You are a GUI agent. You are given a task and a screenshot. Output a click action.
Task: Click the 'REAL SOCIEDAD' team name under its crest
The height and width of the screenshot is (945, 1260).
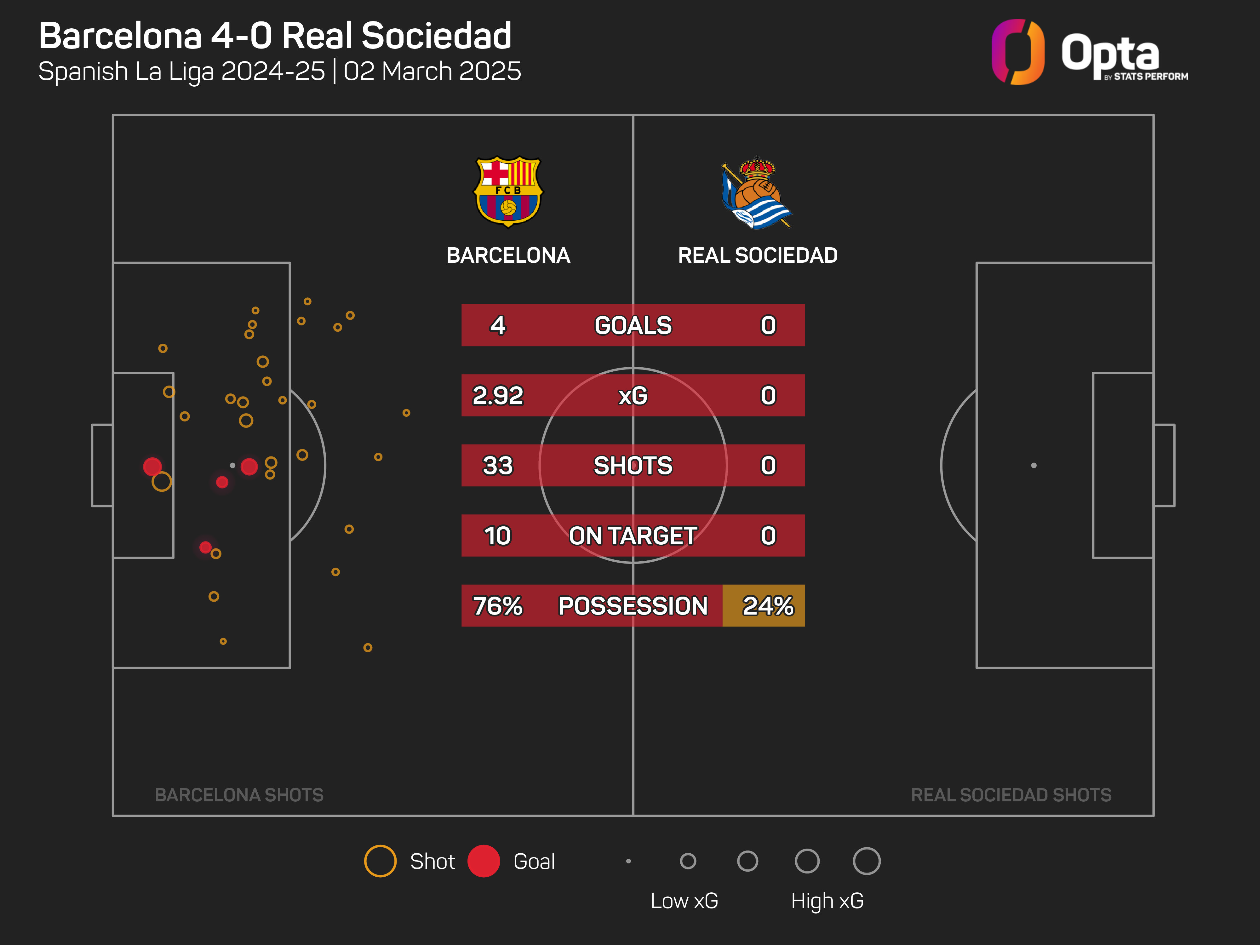point(757,255)
